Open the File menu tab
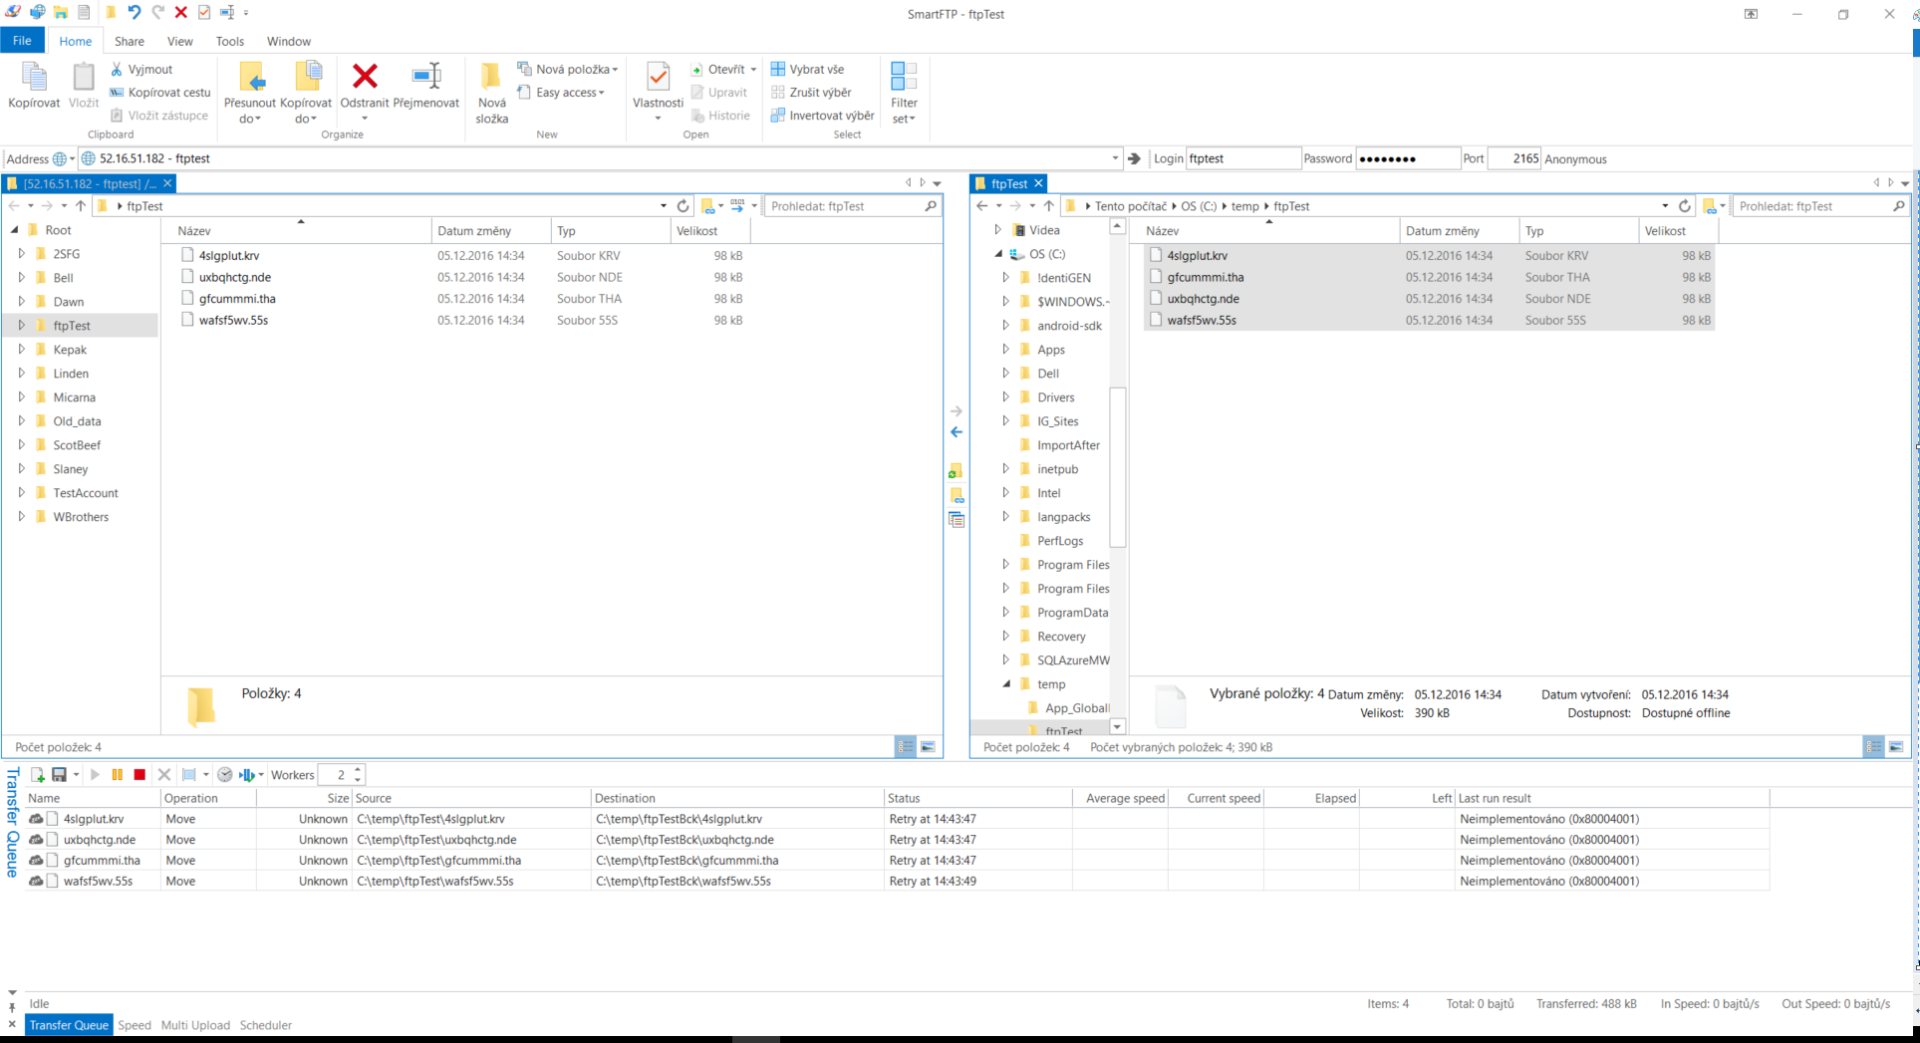The image size is (1920, 1043). (22, 41)
